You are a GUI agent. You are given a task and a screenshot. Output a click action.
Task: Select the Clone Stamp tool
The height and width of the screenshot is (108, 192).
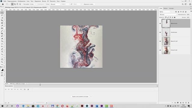2,33
